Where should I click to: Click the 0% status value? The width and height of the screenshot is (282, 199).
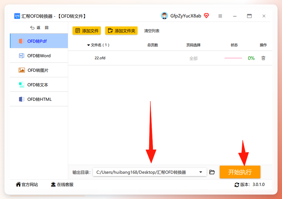coord(251,58)
